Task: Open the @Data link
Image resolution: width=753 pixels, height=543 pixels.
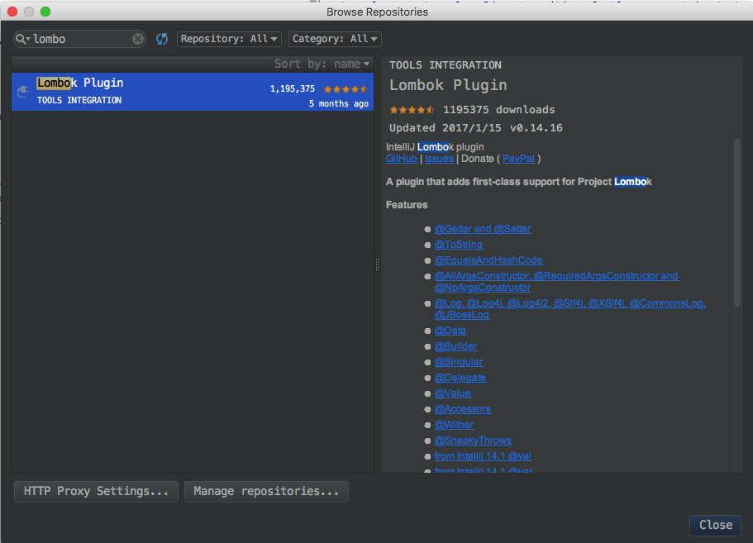Action: [450, 331]
